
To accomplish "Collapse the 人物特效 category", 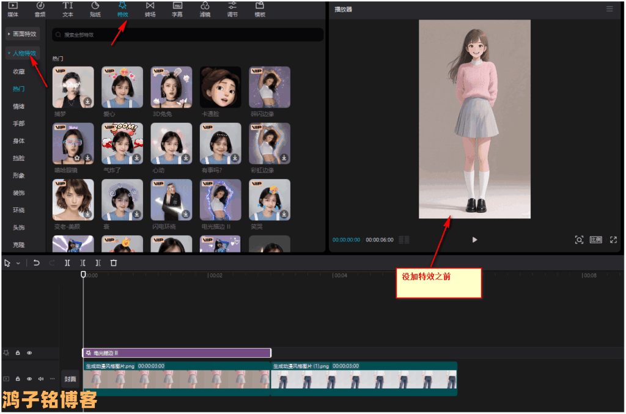I will (23, 53).
